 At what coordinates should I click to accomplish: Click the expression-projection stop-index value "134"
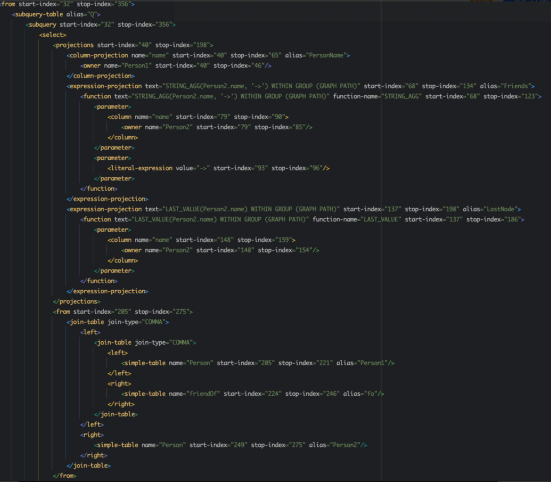[466, 86]
